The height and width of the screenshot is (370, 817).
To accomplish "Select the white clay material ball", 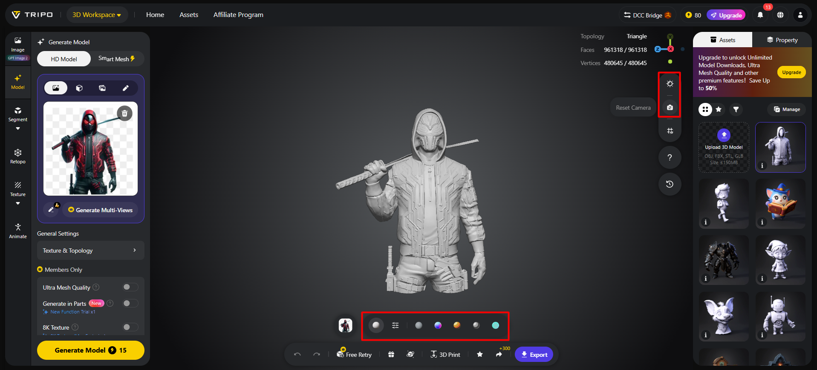I will click(376, 325).
